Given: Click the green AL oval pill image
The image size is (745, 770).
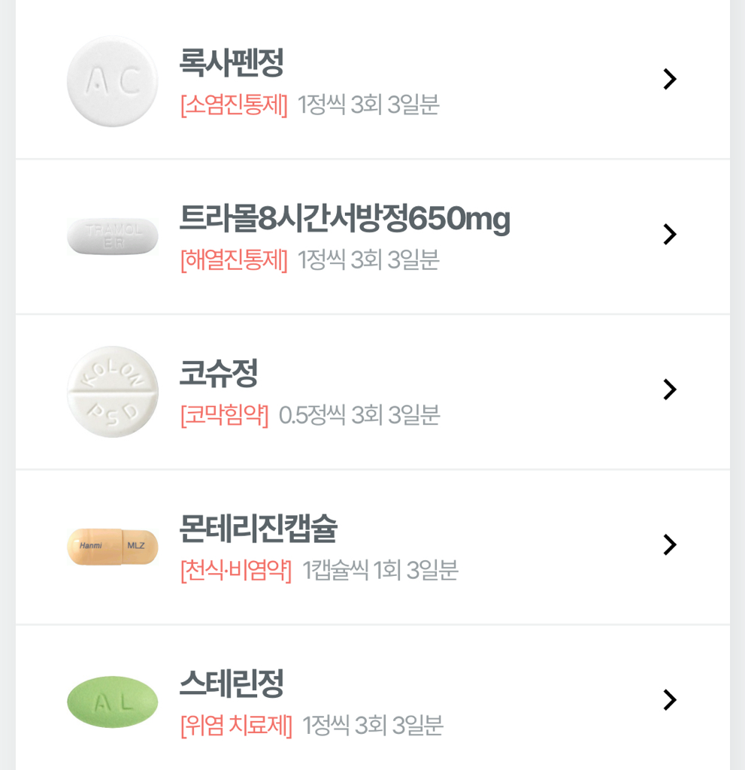Looking at the screenshot, I should [113, 702].
